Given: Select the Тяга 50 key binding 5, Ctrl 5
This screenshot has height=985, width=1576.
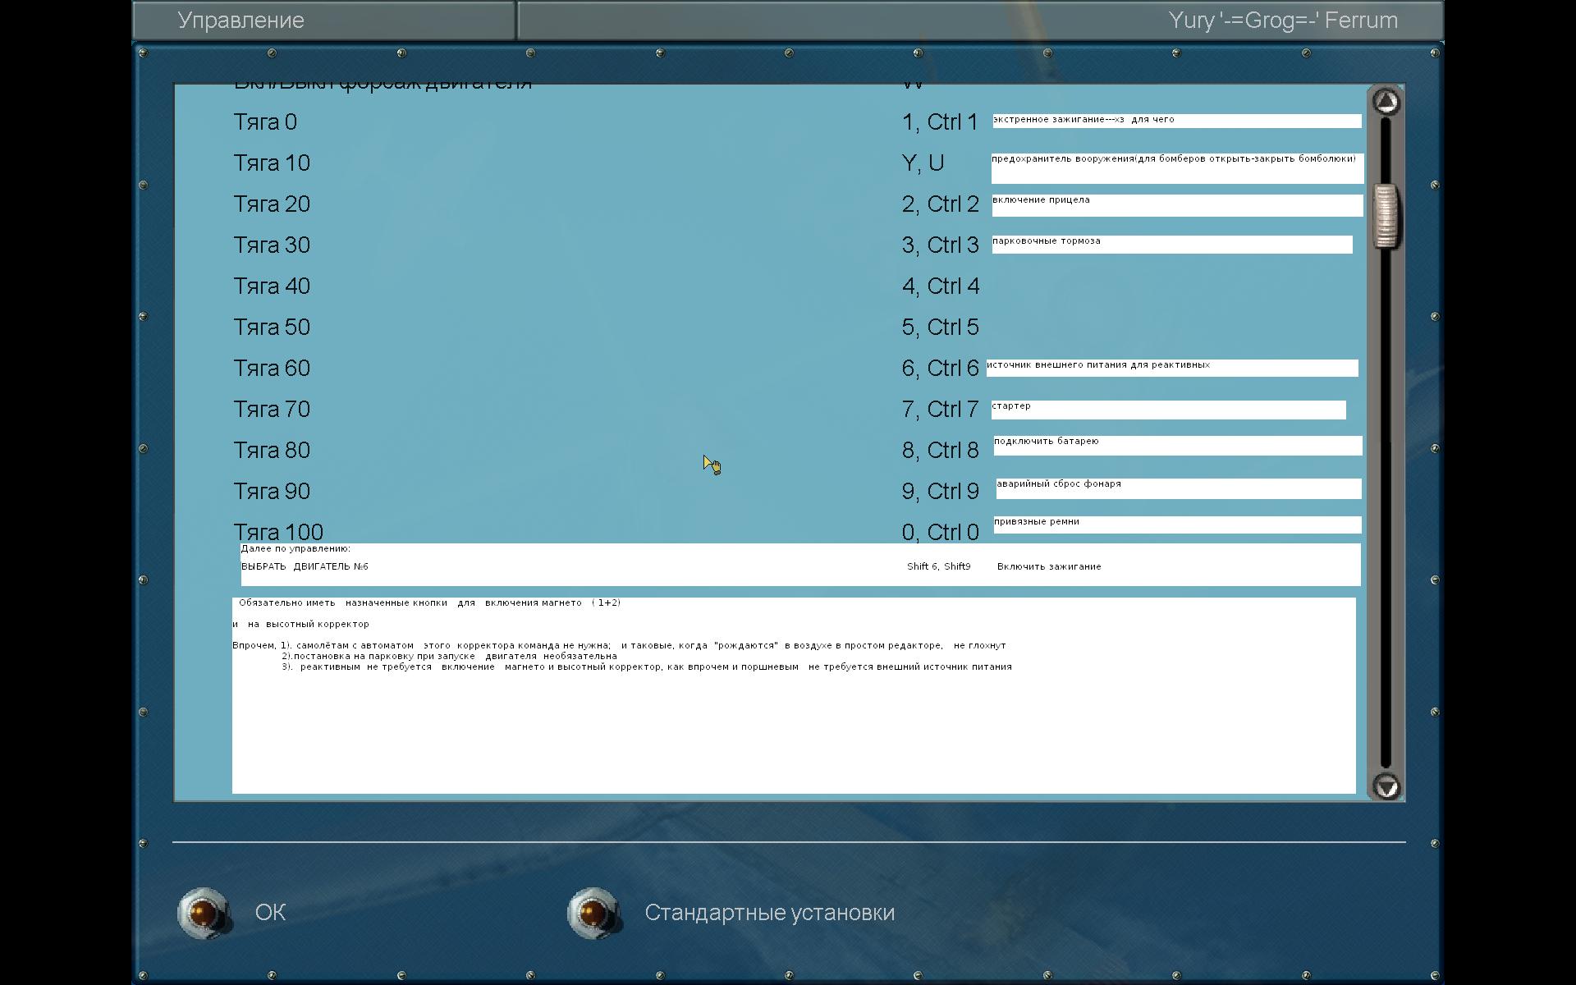Looking at the screenshot, I should click(940, 328).
